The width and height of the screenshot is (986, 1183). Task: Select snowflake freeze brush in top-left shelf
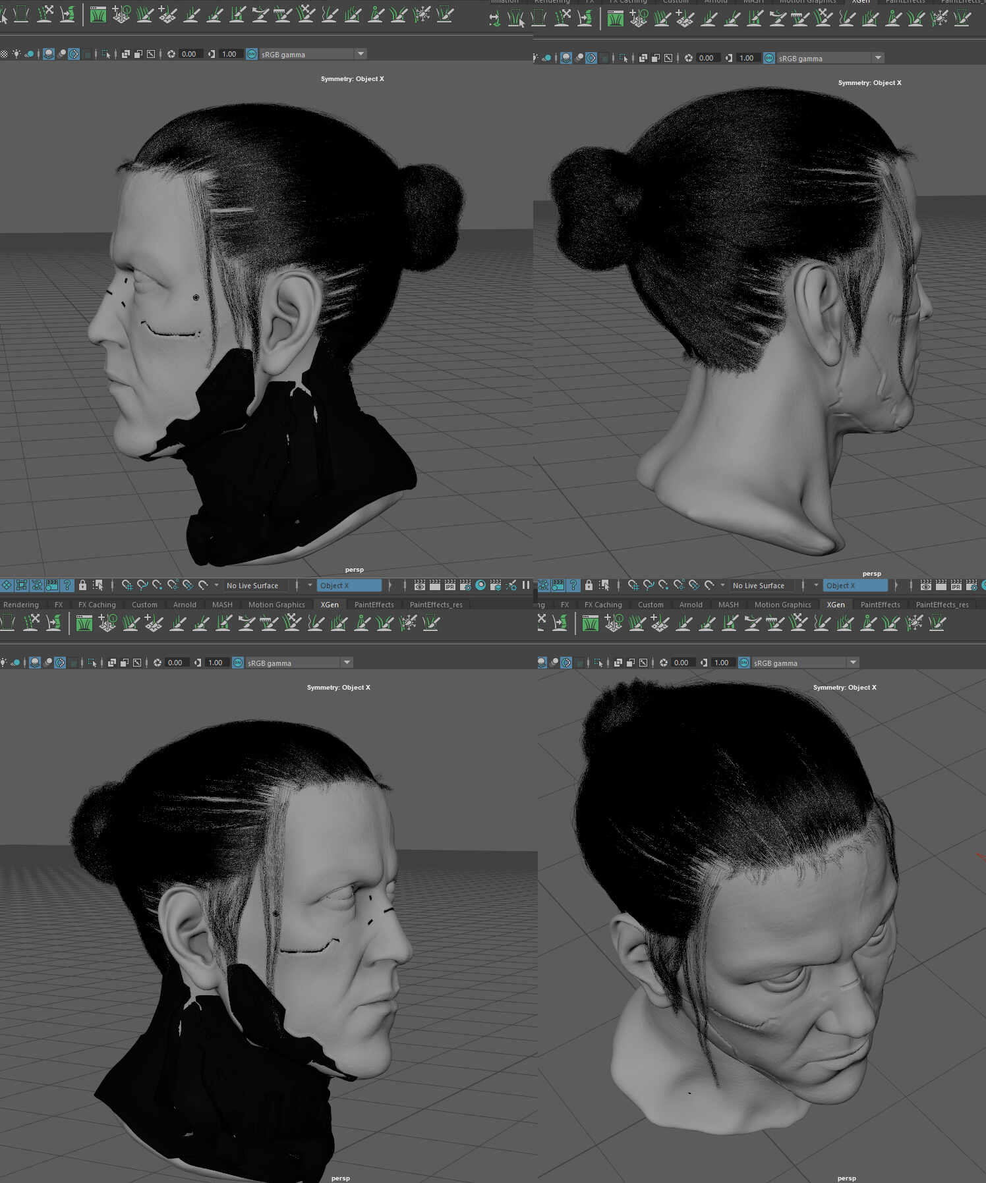422,14
